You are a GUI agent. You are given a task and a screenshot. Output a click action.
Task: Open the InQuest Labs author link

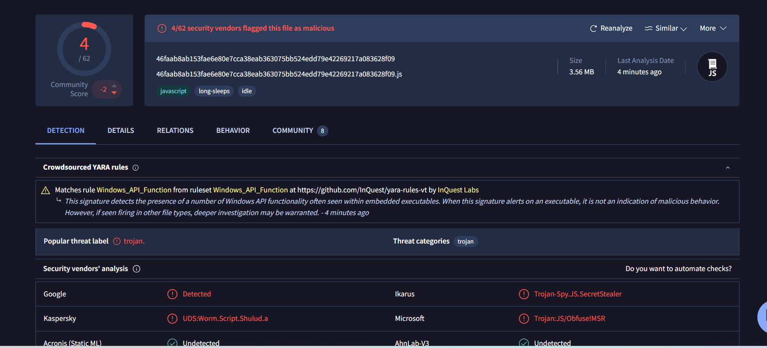458,190
